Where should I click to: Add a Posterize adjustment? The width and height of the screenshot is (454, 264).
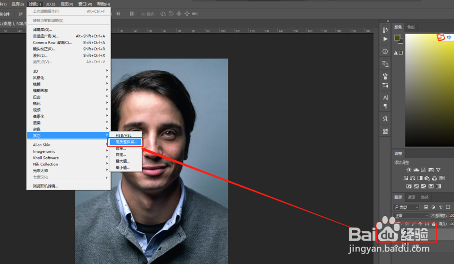(x=416, y=186)
